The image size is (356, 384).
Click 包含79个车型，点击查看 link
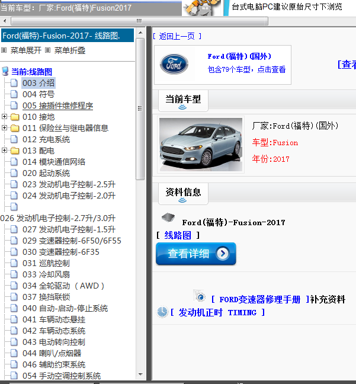(246, 69)
